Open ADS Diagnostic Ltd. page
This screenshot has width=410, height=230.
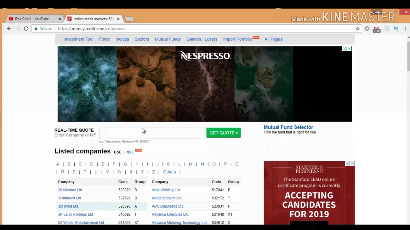[168, 206]
